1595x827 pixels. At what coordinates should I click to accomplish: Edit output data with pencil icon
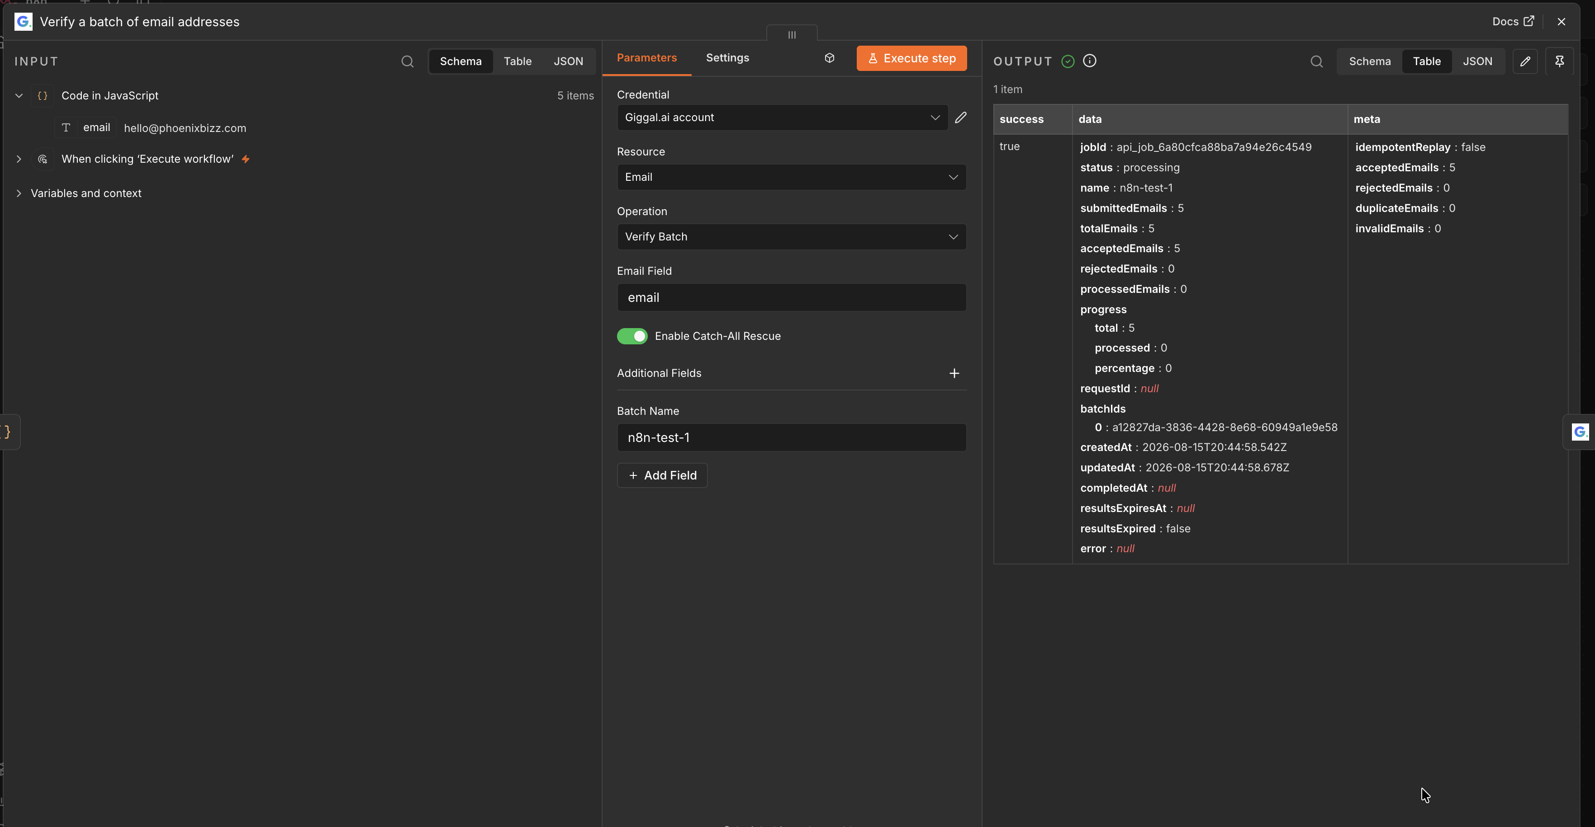coord(1524,61)
